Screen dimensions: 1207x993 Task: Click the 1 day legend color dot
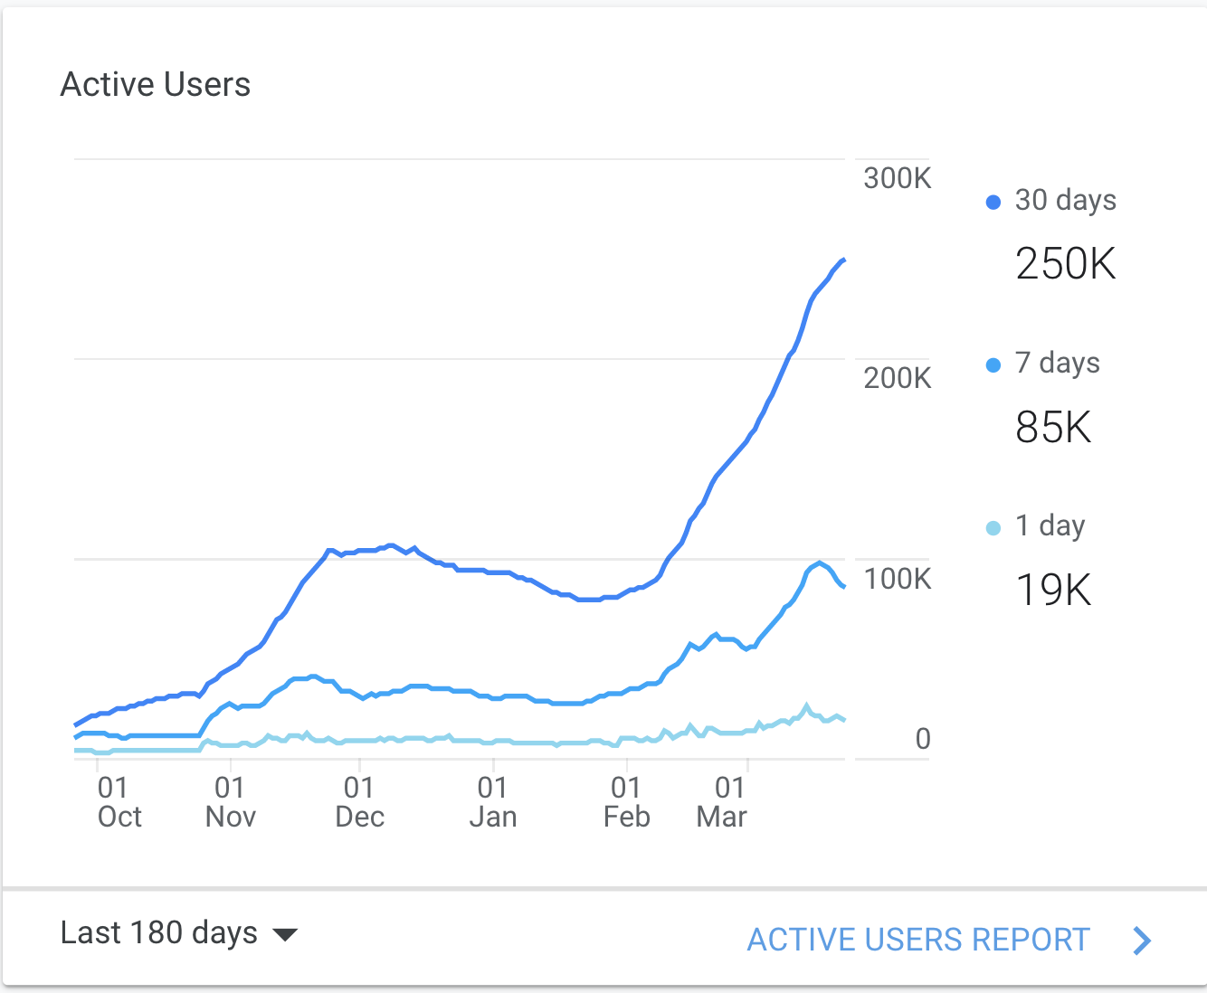point(993,527)
